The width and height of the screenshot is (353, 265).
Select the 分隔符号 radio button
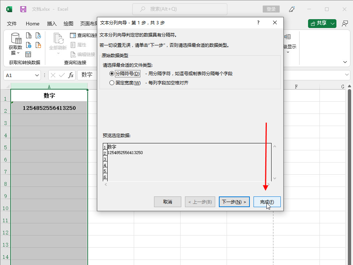point(112,74)
